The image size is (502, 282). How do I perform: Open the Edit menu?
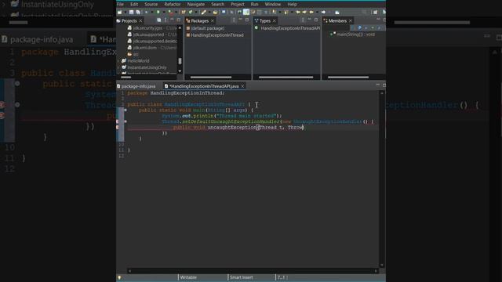134,4
